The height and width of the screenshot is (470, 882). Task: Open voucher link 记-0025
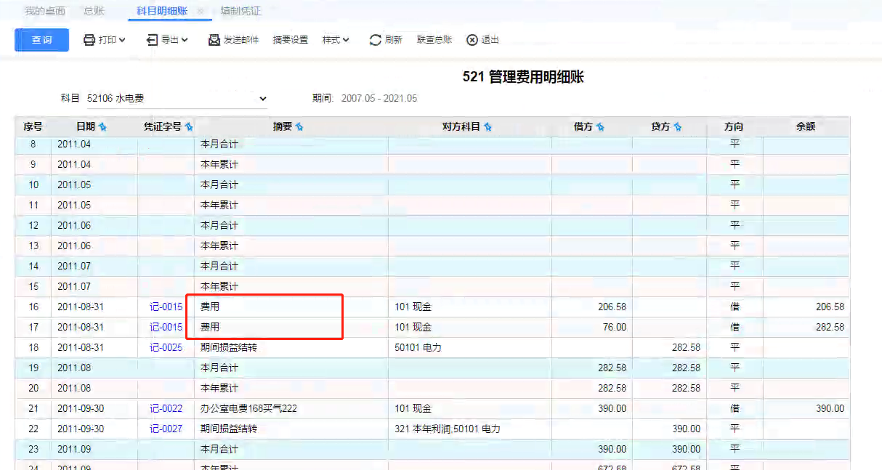click(166, 348)
